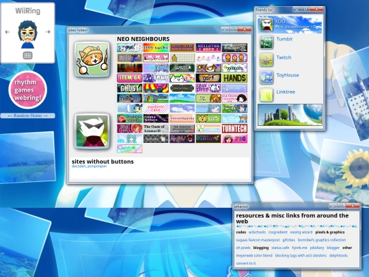Open the three flowers site button
This screenshot has width=369, height=277.
click(x=234, y=57)
